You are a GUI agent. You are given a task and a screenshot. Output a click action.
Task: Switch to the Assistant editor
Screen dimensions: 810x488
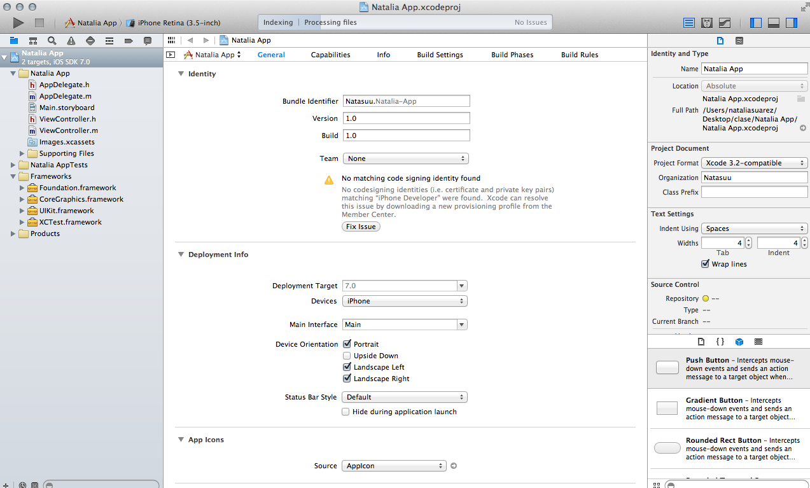(x=706, y=23)
